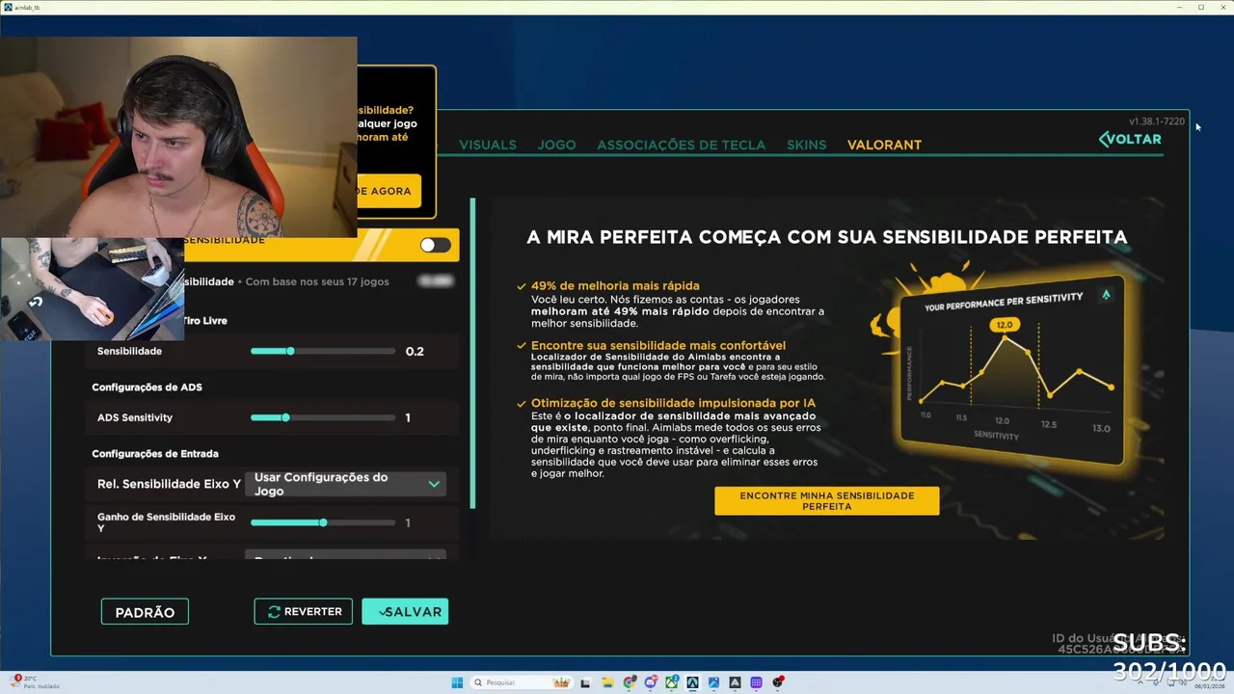Viewport: 1234px width, 694px height.
Task: Open the Windows Start menu
Action: pos(457,682)
